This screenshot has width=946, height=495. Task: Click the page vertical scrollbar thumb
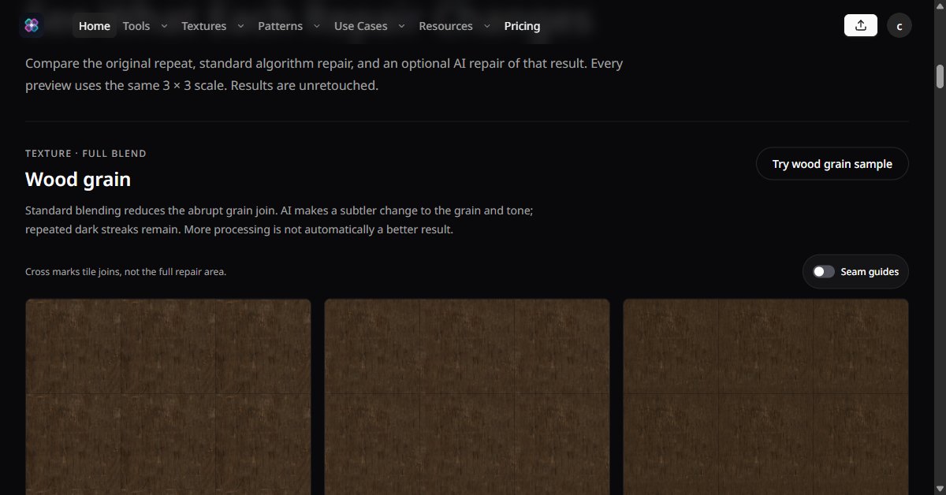point(940,77)
